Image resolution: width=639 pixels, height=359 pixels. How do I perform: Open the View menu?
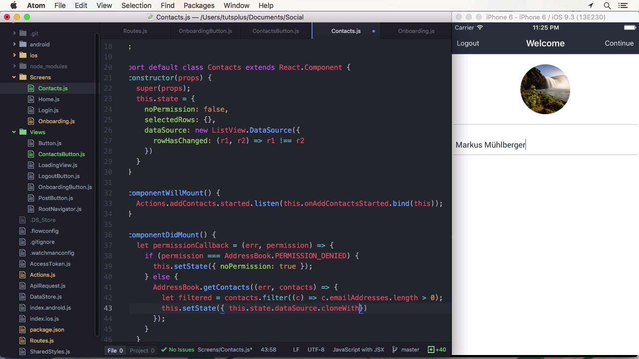click(x=104, y=5)
